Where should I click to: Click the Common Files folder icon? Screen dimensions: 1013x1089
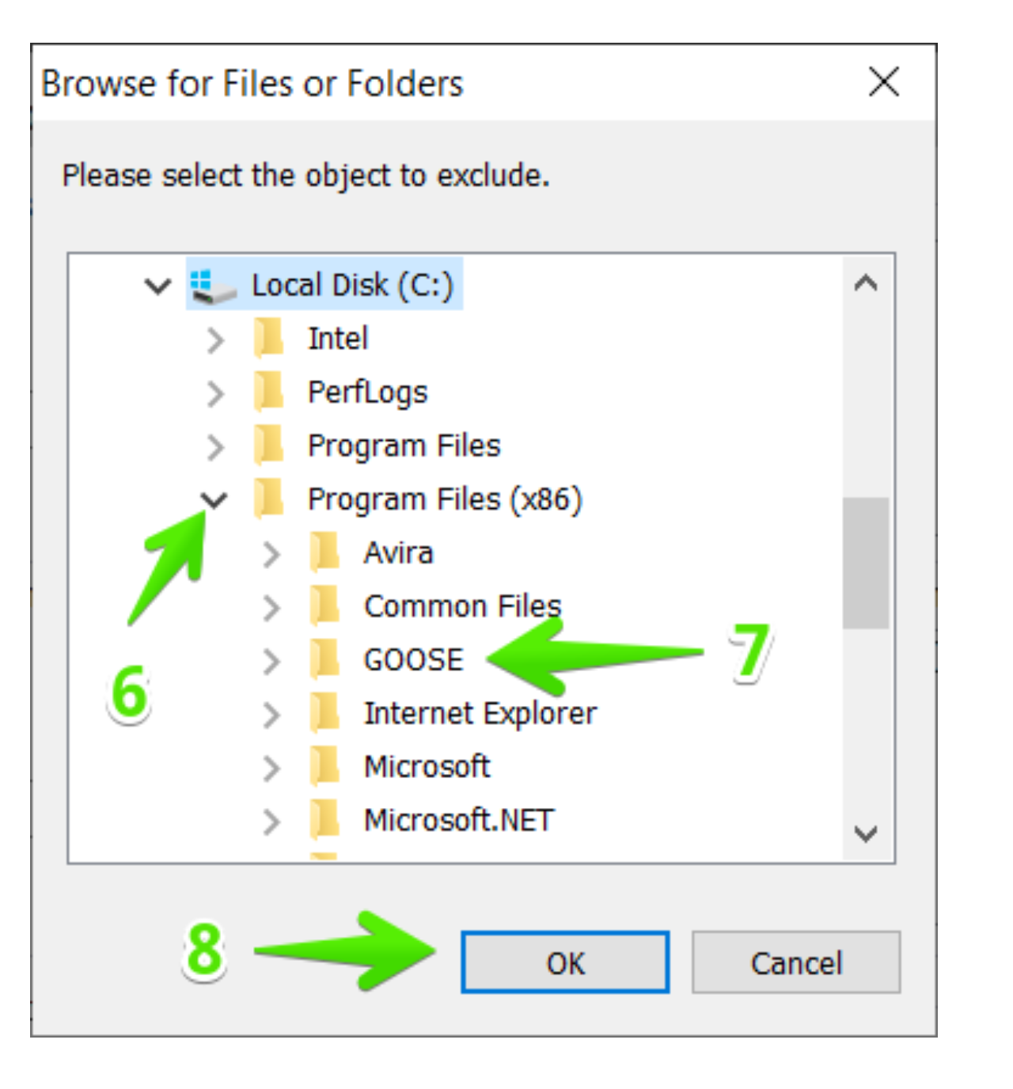pos(324,606)
